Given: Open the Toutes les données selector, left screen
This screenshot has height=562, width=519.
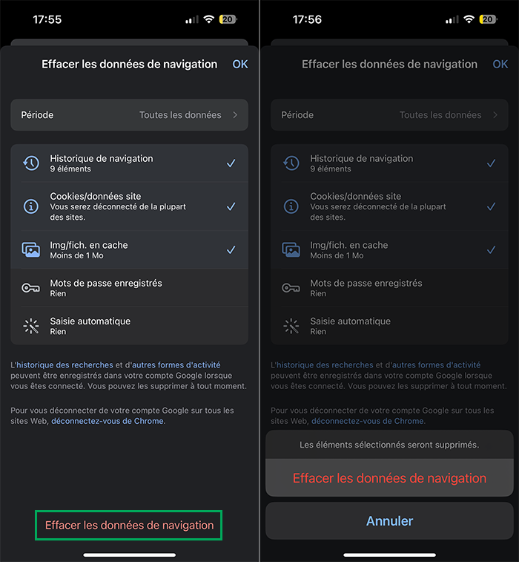Looking at the screenshot, I should [x=180, y=115].
